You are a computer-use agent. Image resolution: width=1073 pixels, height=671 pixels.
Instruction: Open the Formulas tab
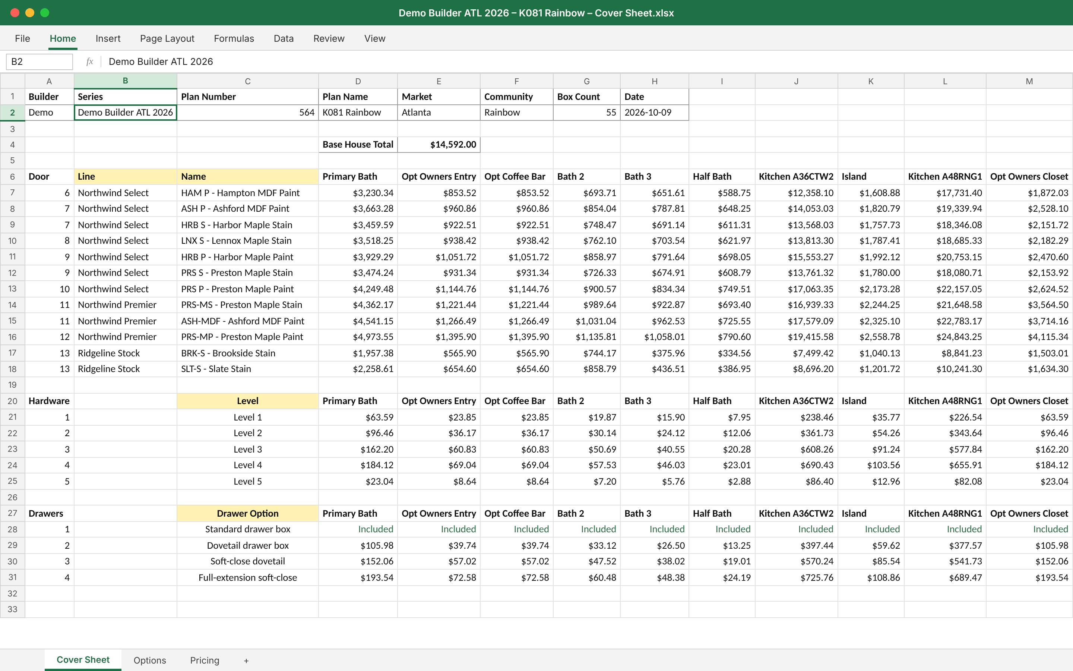[x=234, y=39]
